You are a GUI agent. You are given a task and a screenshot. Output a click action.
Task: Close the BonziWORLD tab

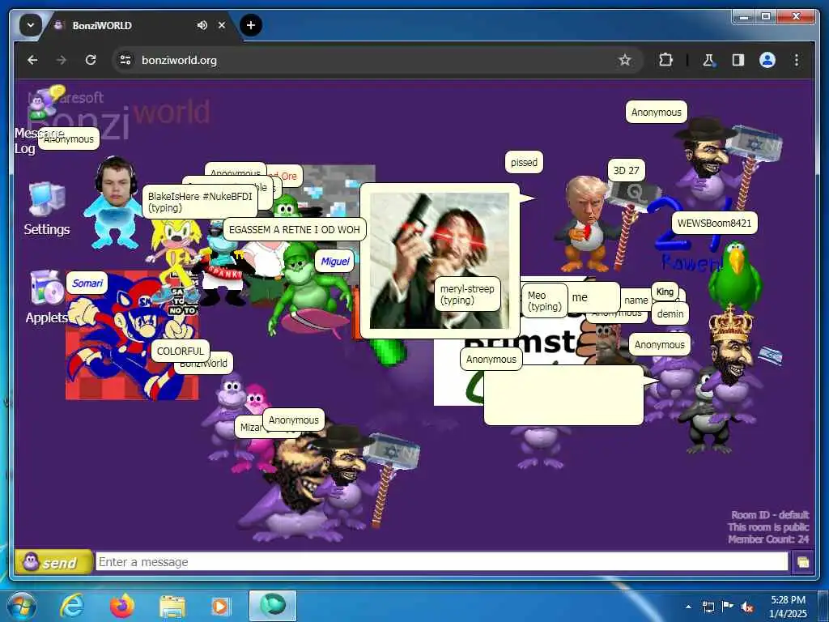coord(222,25)
